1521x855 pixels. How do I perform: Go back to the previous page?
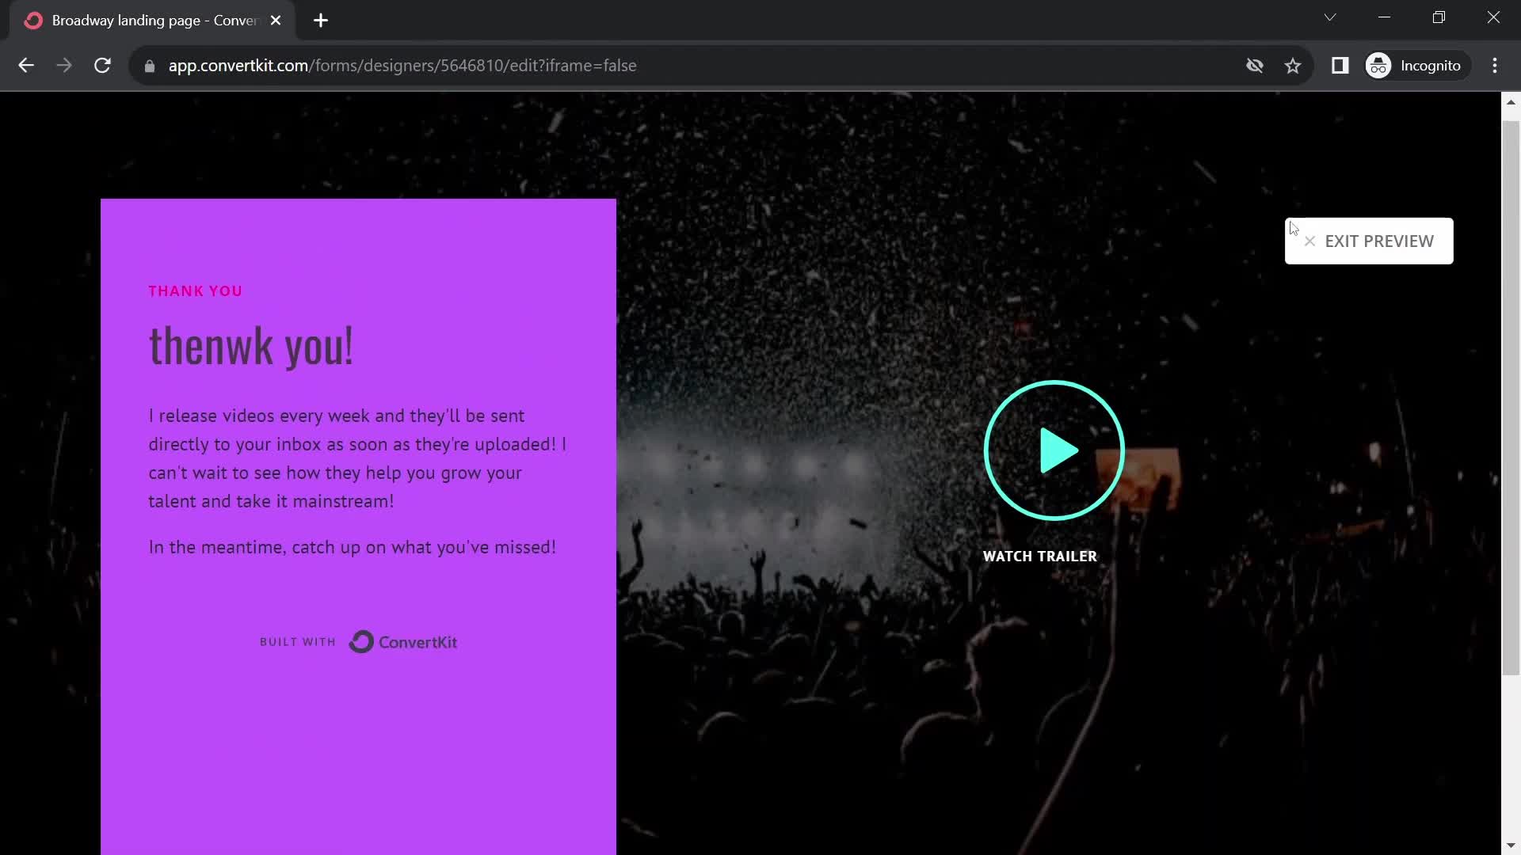pyautogui.click(x=26, y=66)
